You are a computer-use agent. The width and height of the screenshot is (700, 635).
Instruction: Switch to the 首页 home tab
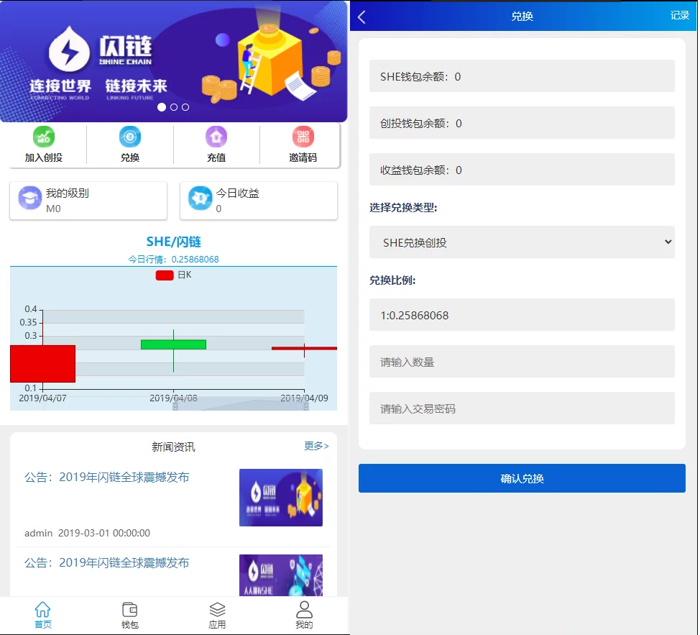pyautogui.click(x=42, y=615)
